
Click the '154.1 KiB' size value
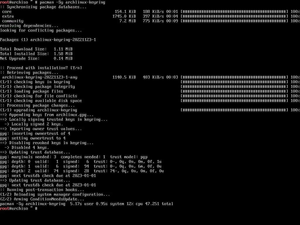click(125, 12)
